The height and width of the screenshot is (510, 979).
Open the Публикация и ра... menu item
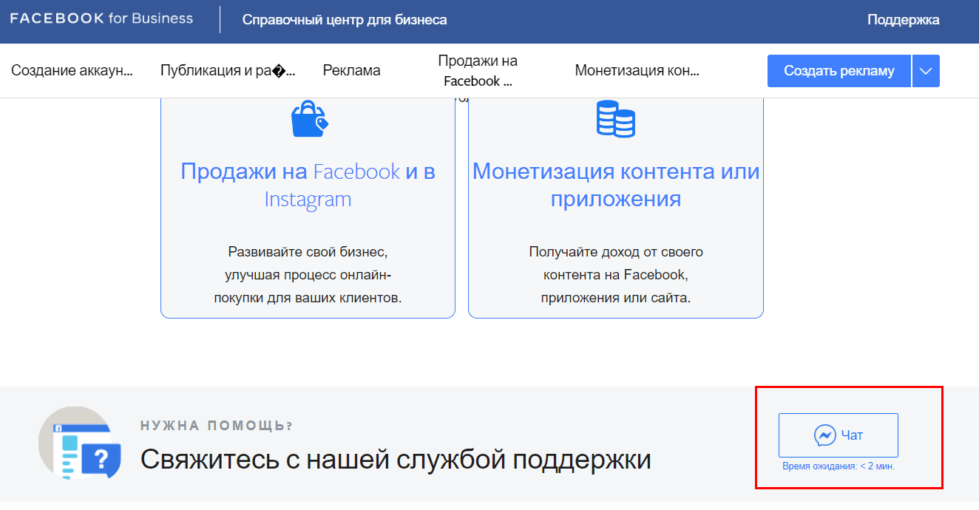228,71
